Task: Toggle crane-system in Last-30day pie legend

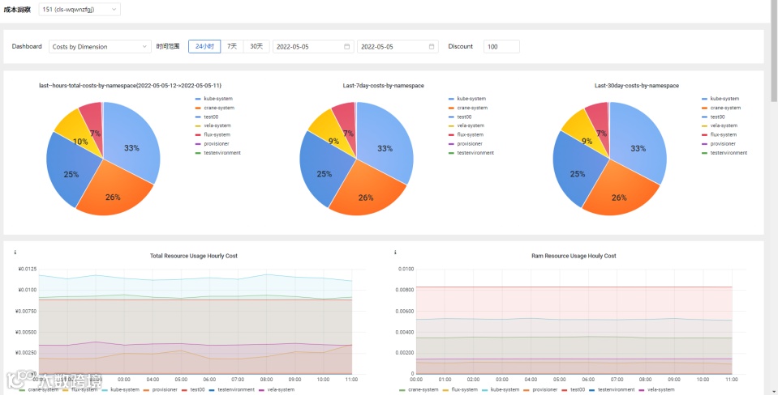Action: [x=721, y=108]
